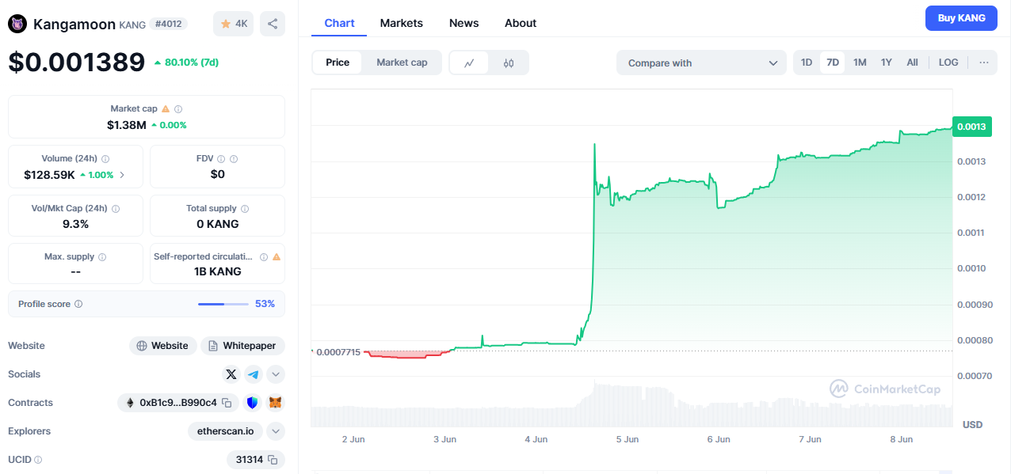
Task: Click the MetaMask fox icon
Action: [x=275, y=403]
